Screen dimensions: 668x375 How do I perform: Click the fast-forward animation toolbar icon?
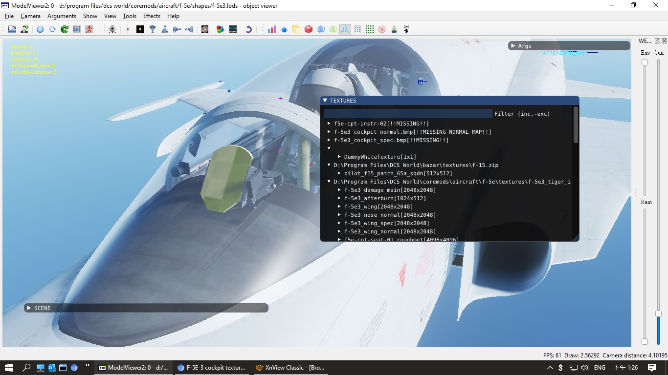[77, 29]
